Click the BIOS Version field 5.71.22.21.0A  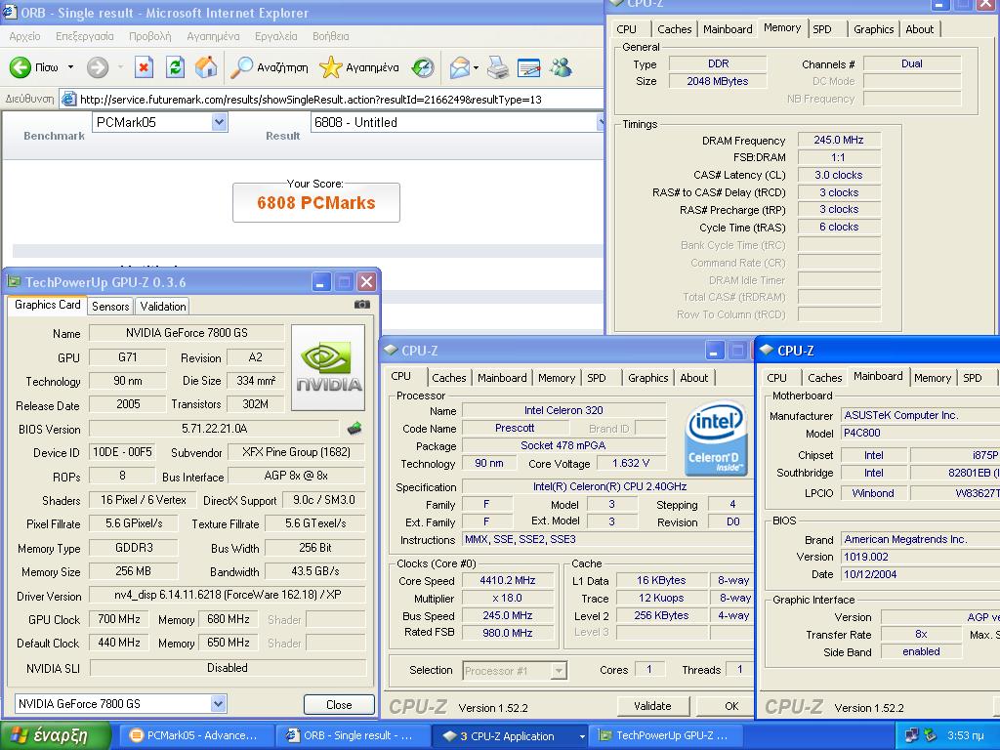214,429
